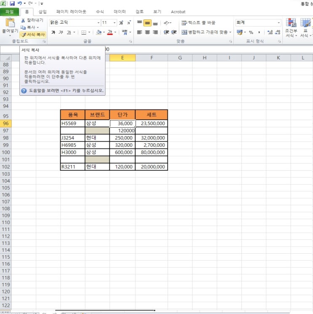Open Format as Table (표 서식)
313x314 pixels.
[305, 28]
